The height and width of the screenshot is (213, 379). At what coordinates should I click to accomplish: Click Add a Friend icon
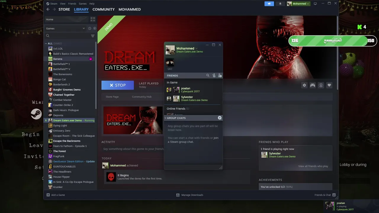220,75
